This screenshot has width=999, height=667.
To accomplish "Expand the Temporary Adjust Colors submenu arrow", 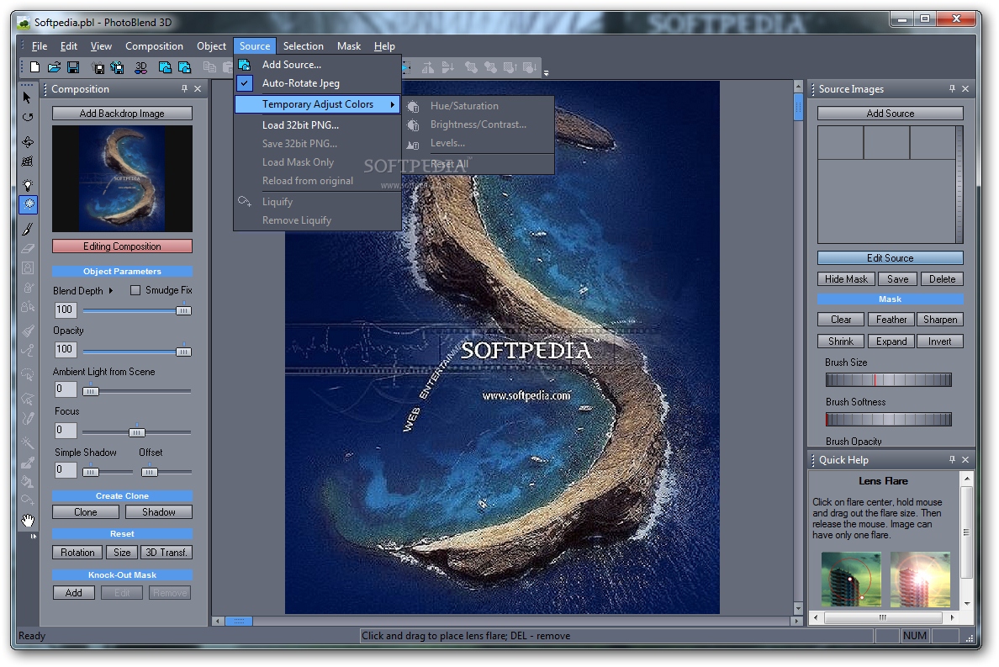I will pos(393,104).
